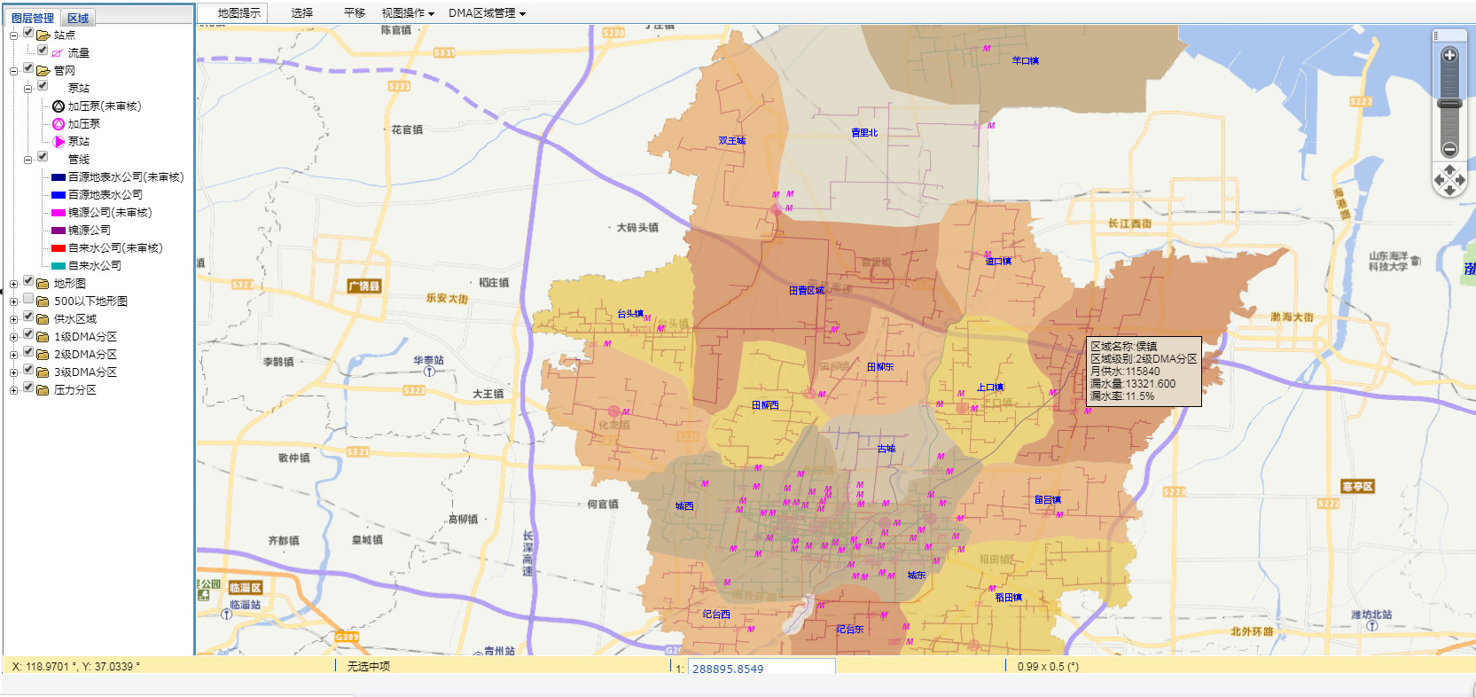
Task: Expand the 供水区域 tree node
Action: [13, 319]
